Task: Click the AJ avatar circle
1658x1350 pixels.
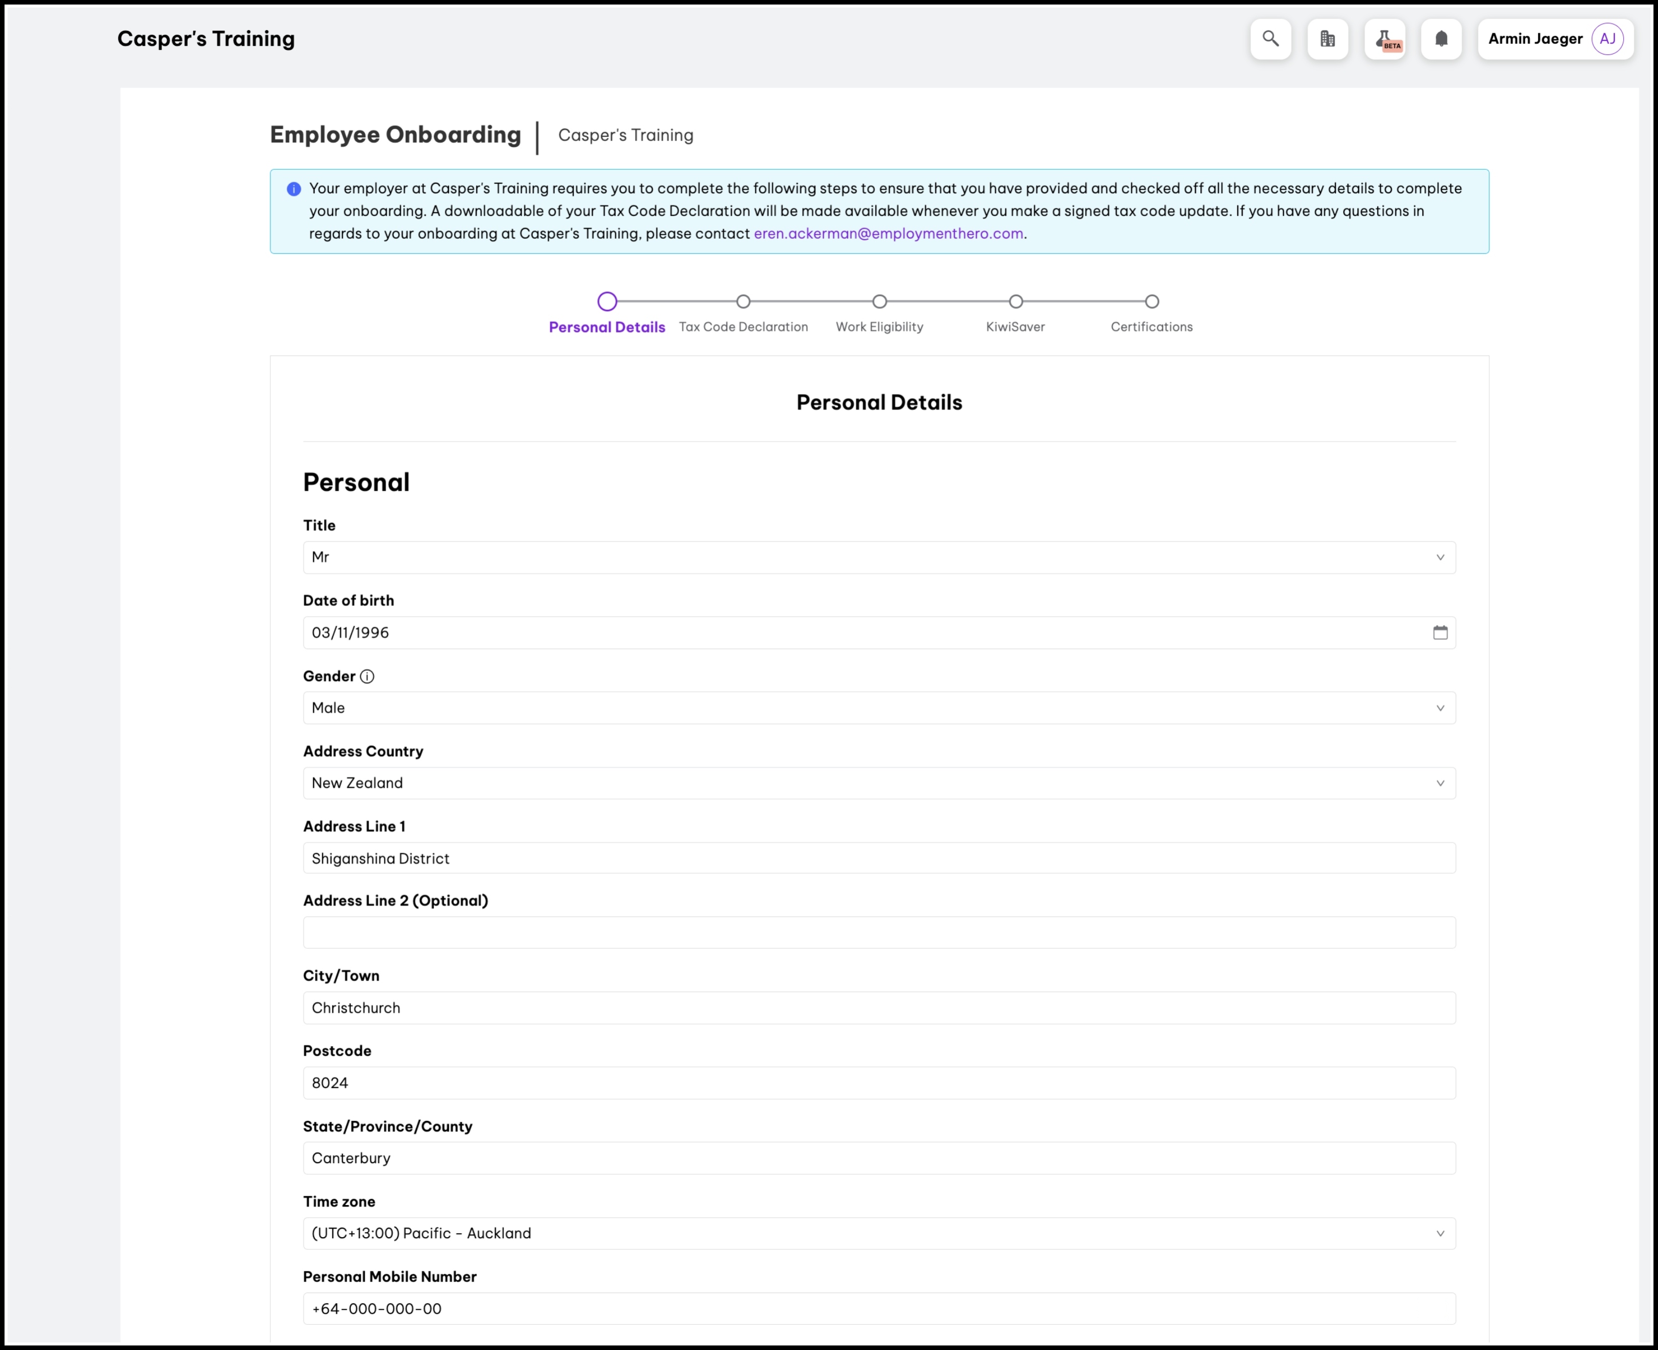Action: (1607, 39)
